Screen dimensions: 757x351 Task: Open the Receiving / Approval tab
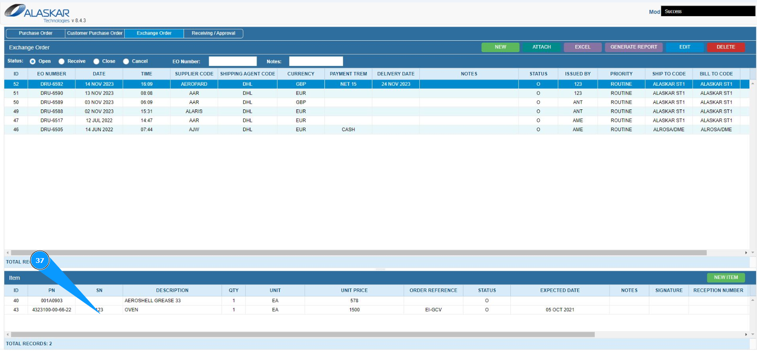[213, 33]
